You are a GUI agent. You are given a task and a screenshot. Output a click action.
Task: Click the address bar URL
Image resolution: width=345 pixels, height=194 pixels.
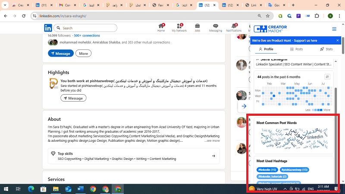click(63, 16)
